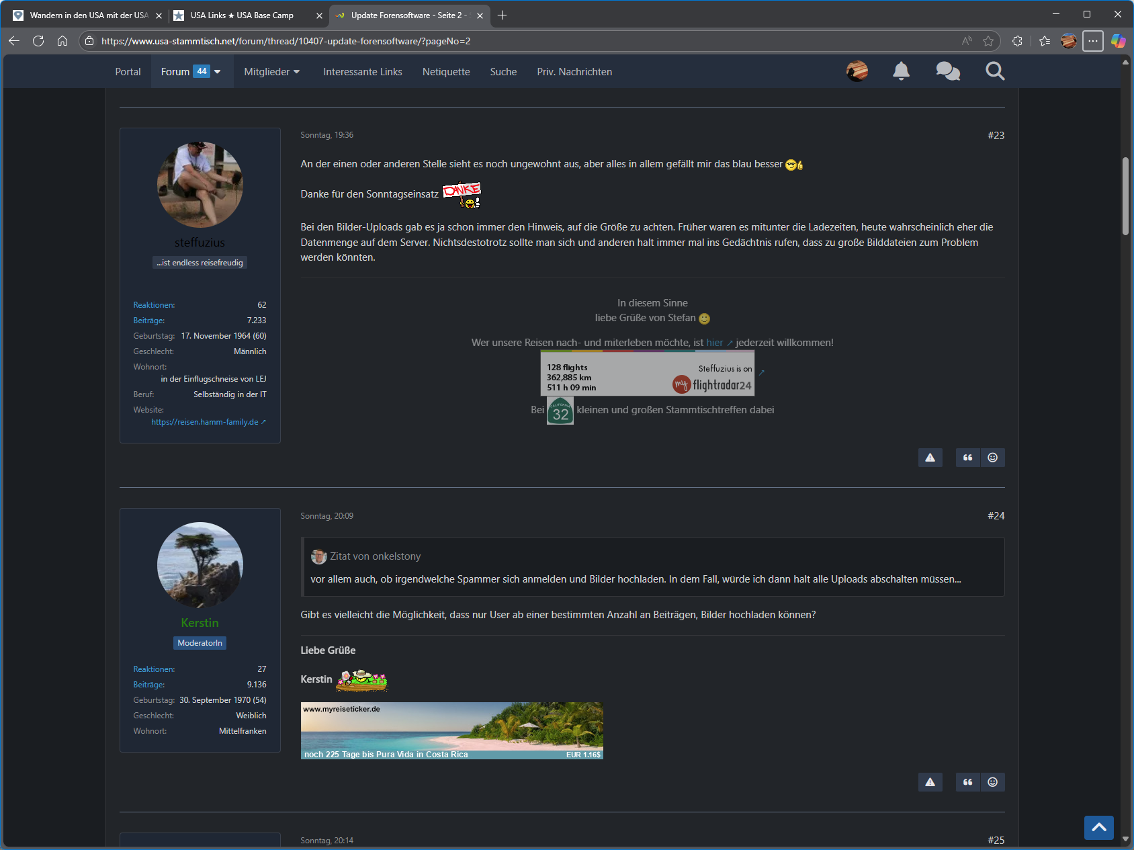Screen dimensions: 1134x850
Task: Click the reisen.hamm-family.de website link
Action: 205,422
